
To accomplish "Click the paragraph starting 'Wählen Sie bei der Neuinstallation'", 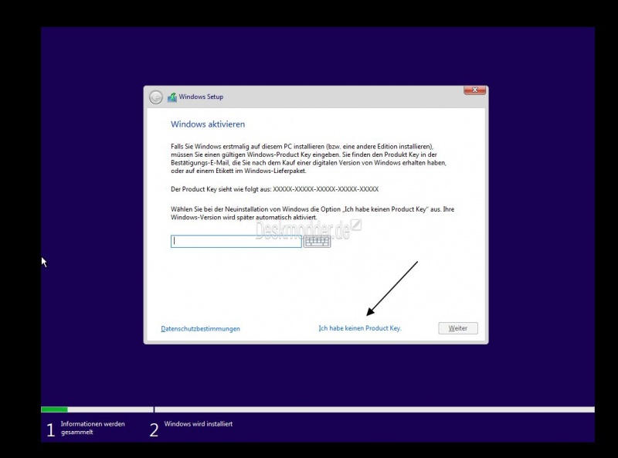I will pyautogui.click(x=313, y=213).
